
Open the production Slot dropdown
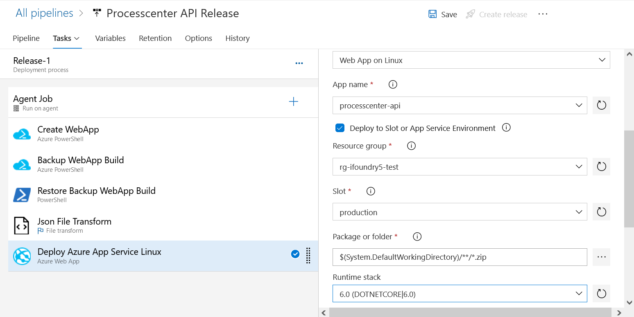tap(460, 212)
